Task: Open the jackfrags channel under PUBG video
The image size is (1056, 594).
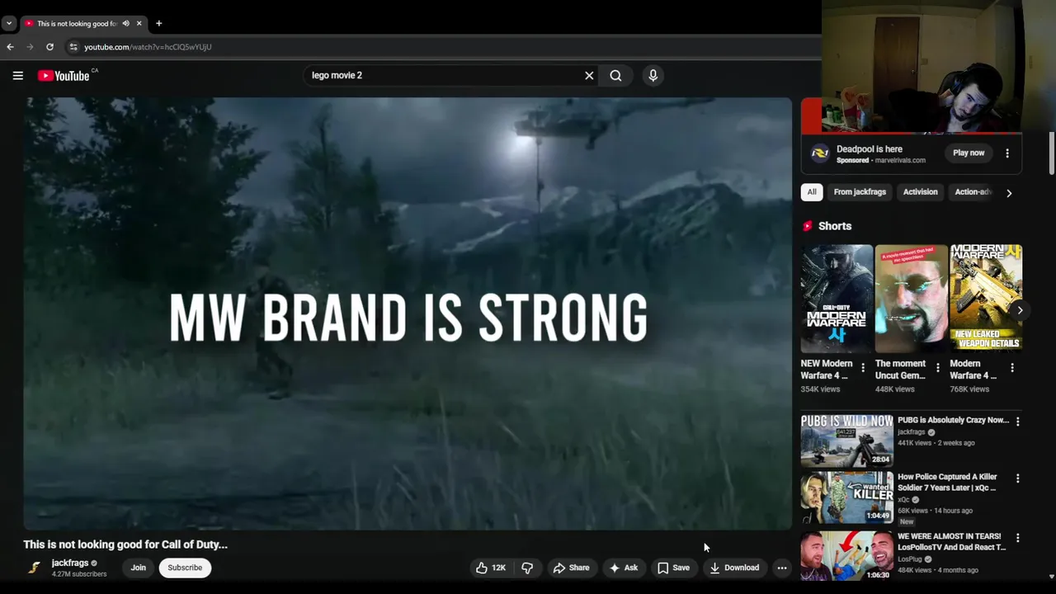Action: 911,432
